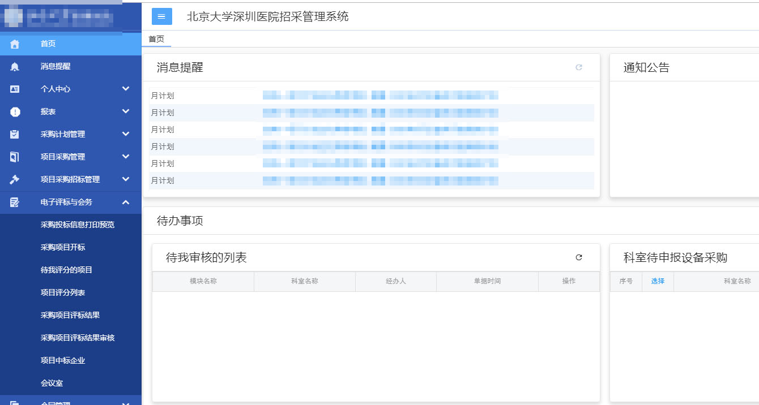Click the clipboard icon for 采购计划管理

coord(15,134)
